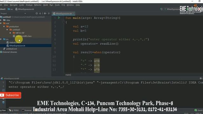Open the VCS menu
203x114 pixels.
click(x=63, y=5)
